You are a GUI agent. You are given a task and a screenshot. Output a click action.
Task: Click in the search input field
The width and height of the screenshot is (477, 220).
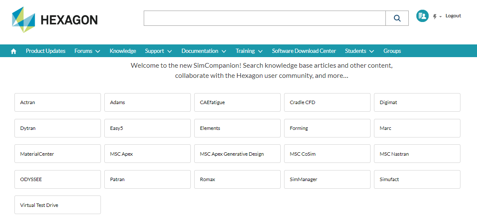coord(265,18)
